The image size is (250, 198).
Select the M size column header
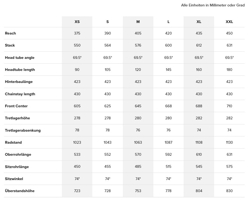tap(138, 22)
